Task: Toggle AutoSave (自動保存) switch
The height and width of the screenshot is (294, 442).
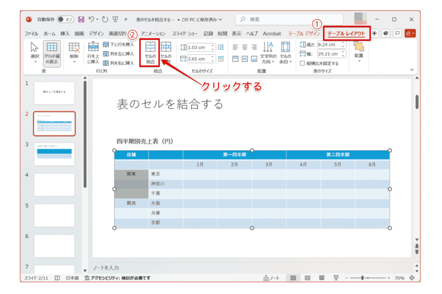Action: point(65,20)
